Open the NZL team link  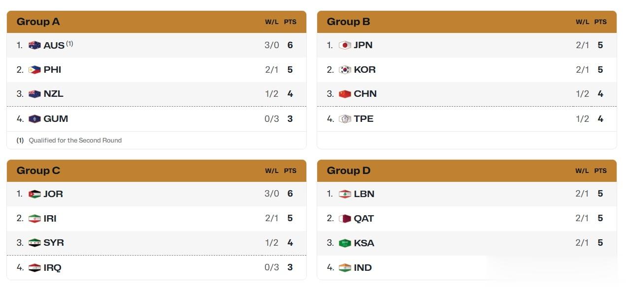click(x=53, y=94)
